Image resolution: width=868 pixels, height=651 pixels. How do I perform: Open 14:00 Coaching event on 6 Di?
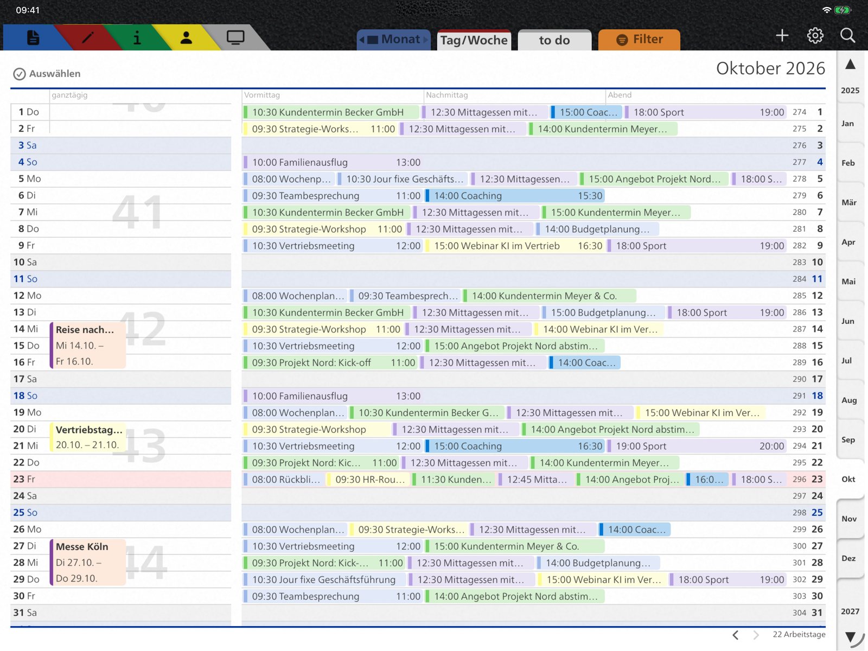[x=515, y=196]
